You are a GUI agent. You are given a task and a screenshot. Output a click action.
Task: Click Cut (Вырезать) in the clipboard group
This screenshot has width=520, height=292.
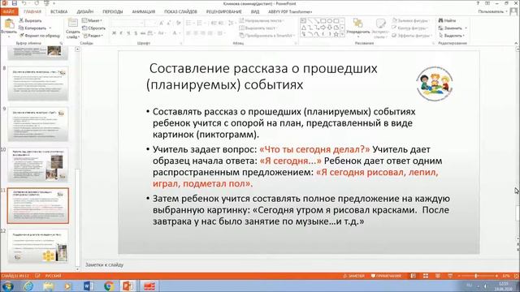coord(30,20)
